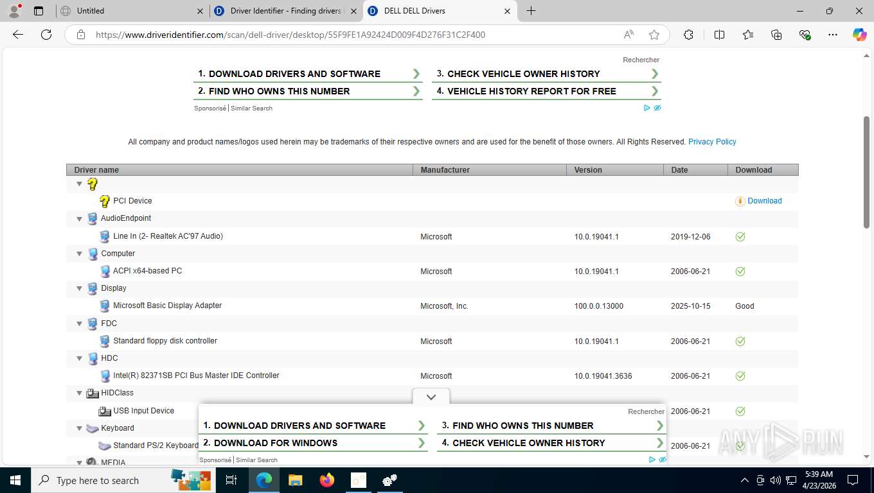Open Task View on the taskbar

click(231, 480)
